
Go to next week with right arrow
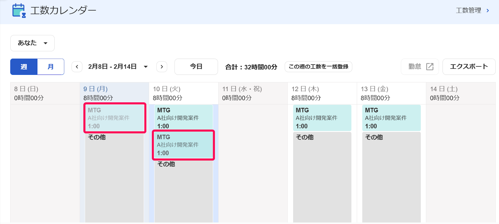(x=162, y=67)
